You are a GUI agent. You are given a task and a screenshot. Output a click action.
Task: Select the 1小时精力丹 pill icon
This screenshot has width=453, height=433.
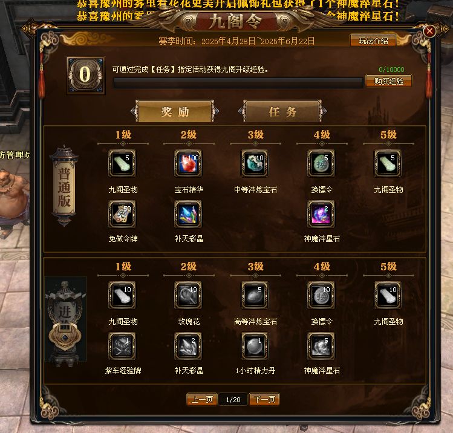(255, 346)
